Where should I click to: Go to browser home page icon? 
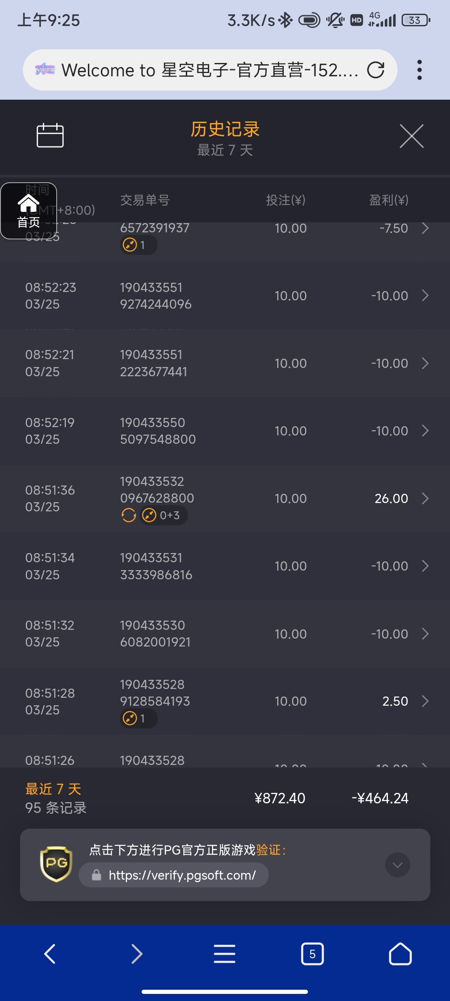coord(400,954)
